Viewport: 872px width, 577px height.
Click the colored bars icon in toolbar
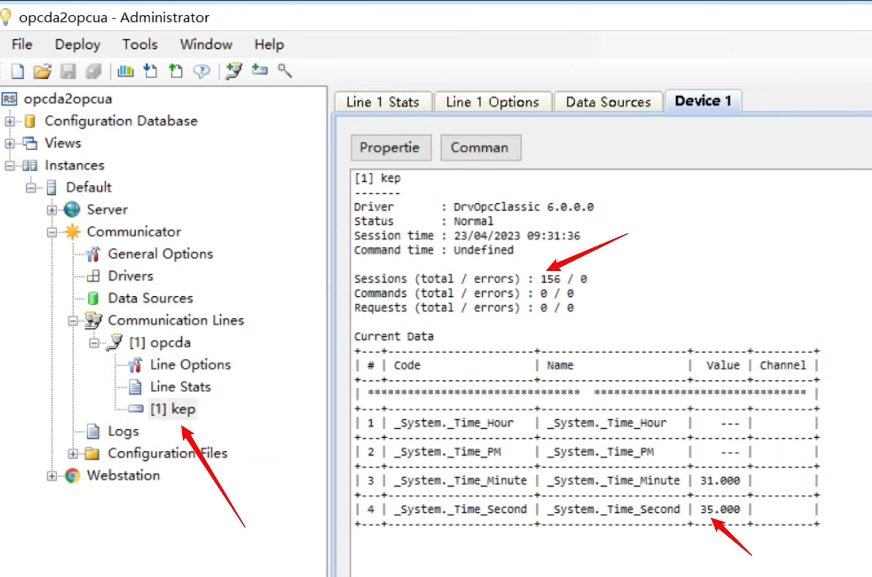click(x=126, y=71)
